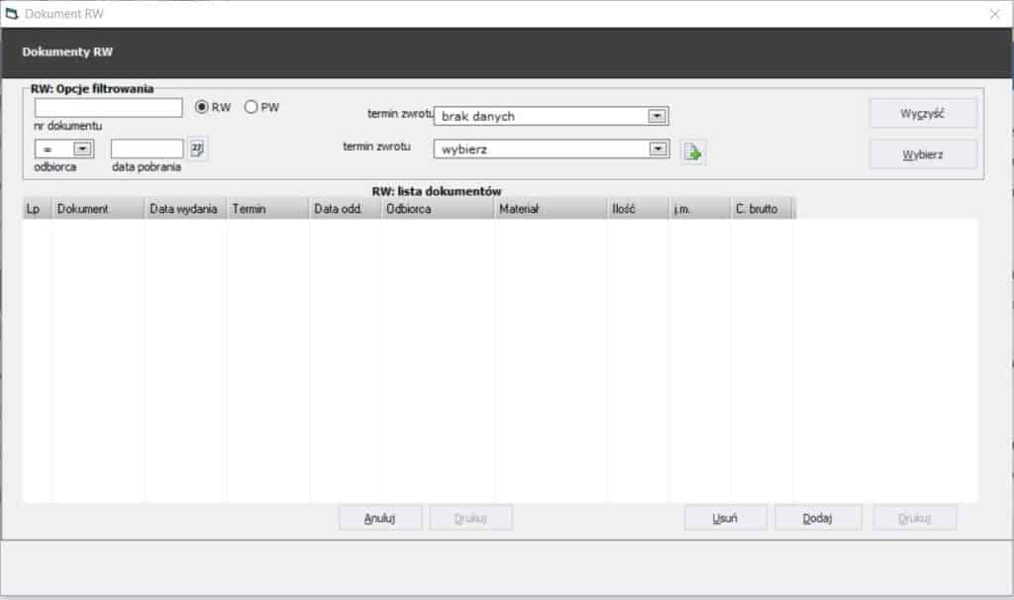Click the data pobrania input field

coord(147,149)
